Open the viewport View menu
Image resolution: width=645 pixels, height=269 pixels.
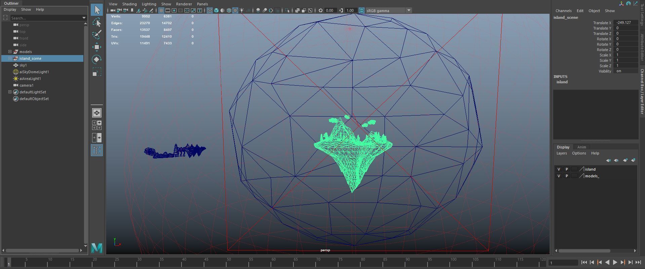point(113,4)
